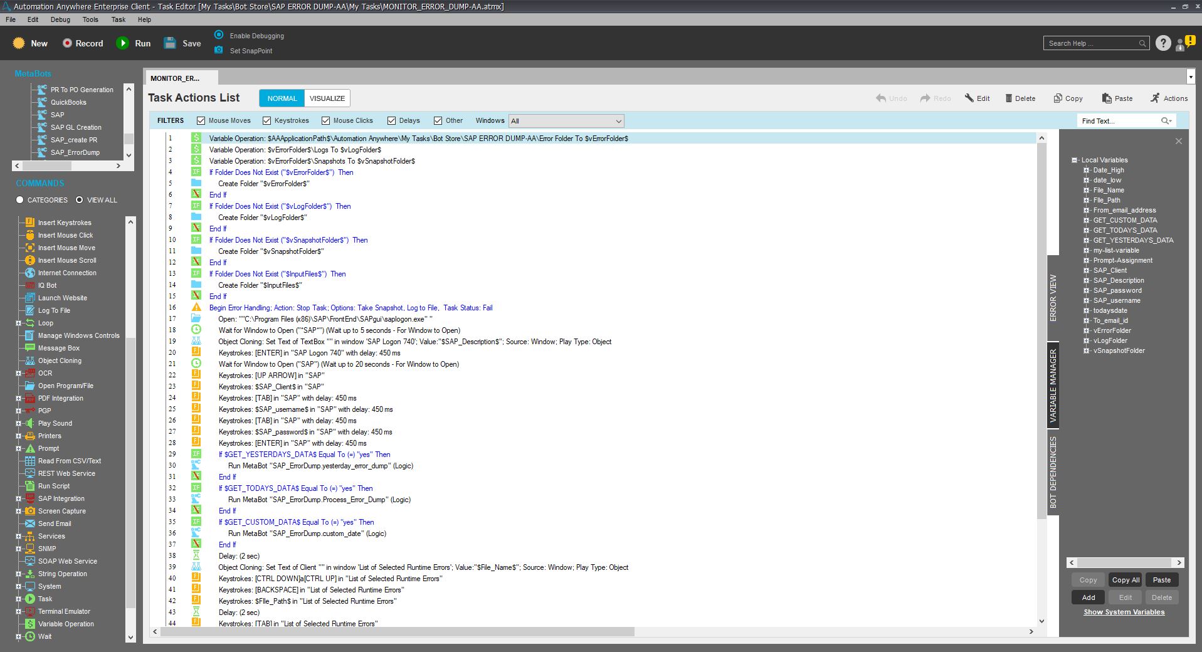Open the Windows filter dropdown
This screenshot has width=1202, height=652.
[618, 121]
